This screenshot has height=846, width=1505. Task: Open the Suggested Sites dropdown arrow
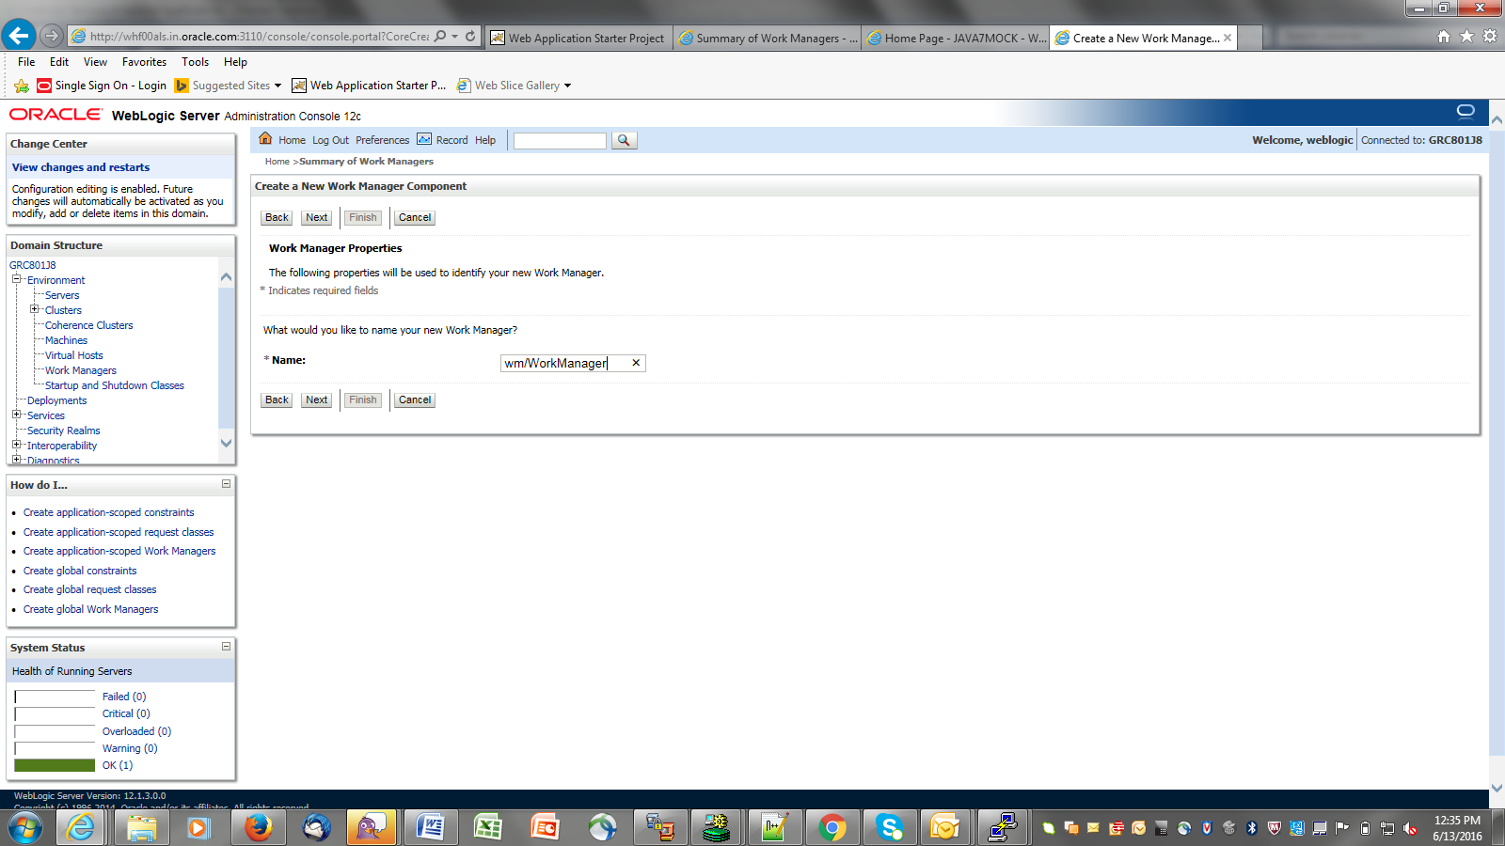click(277, 86)
